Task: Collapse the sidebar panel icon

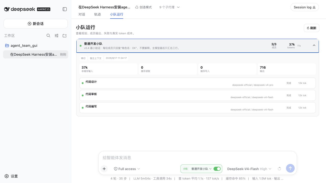Action: coord(65,9)
